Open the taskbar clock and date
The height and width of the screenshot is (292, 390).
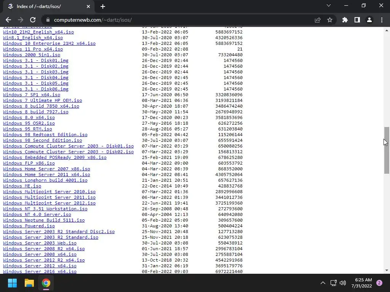tap(362, 283)
